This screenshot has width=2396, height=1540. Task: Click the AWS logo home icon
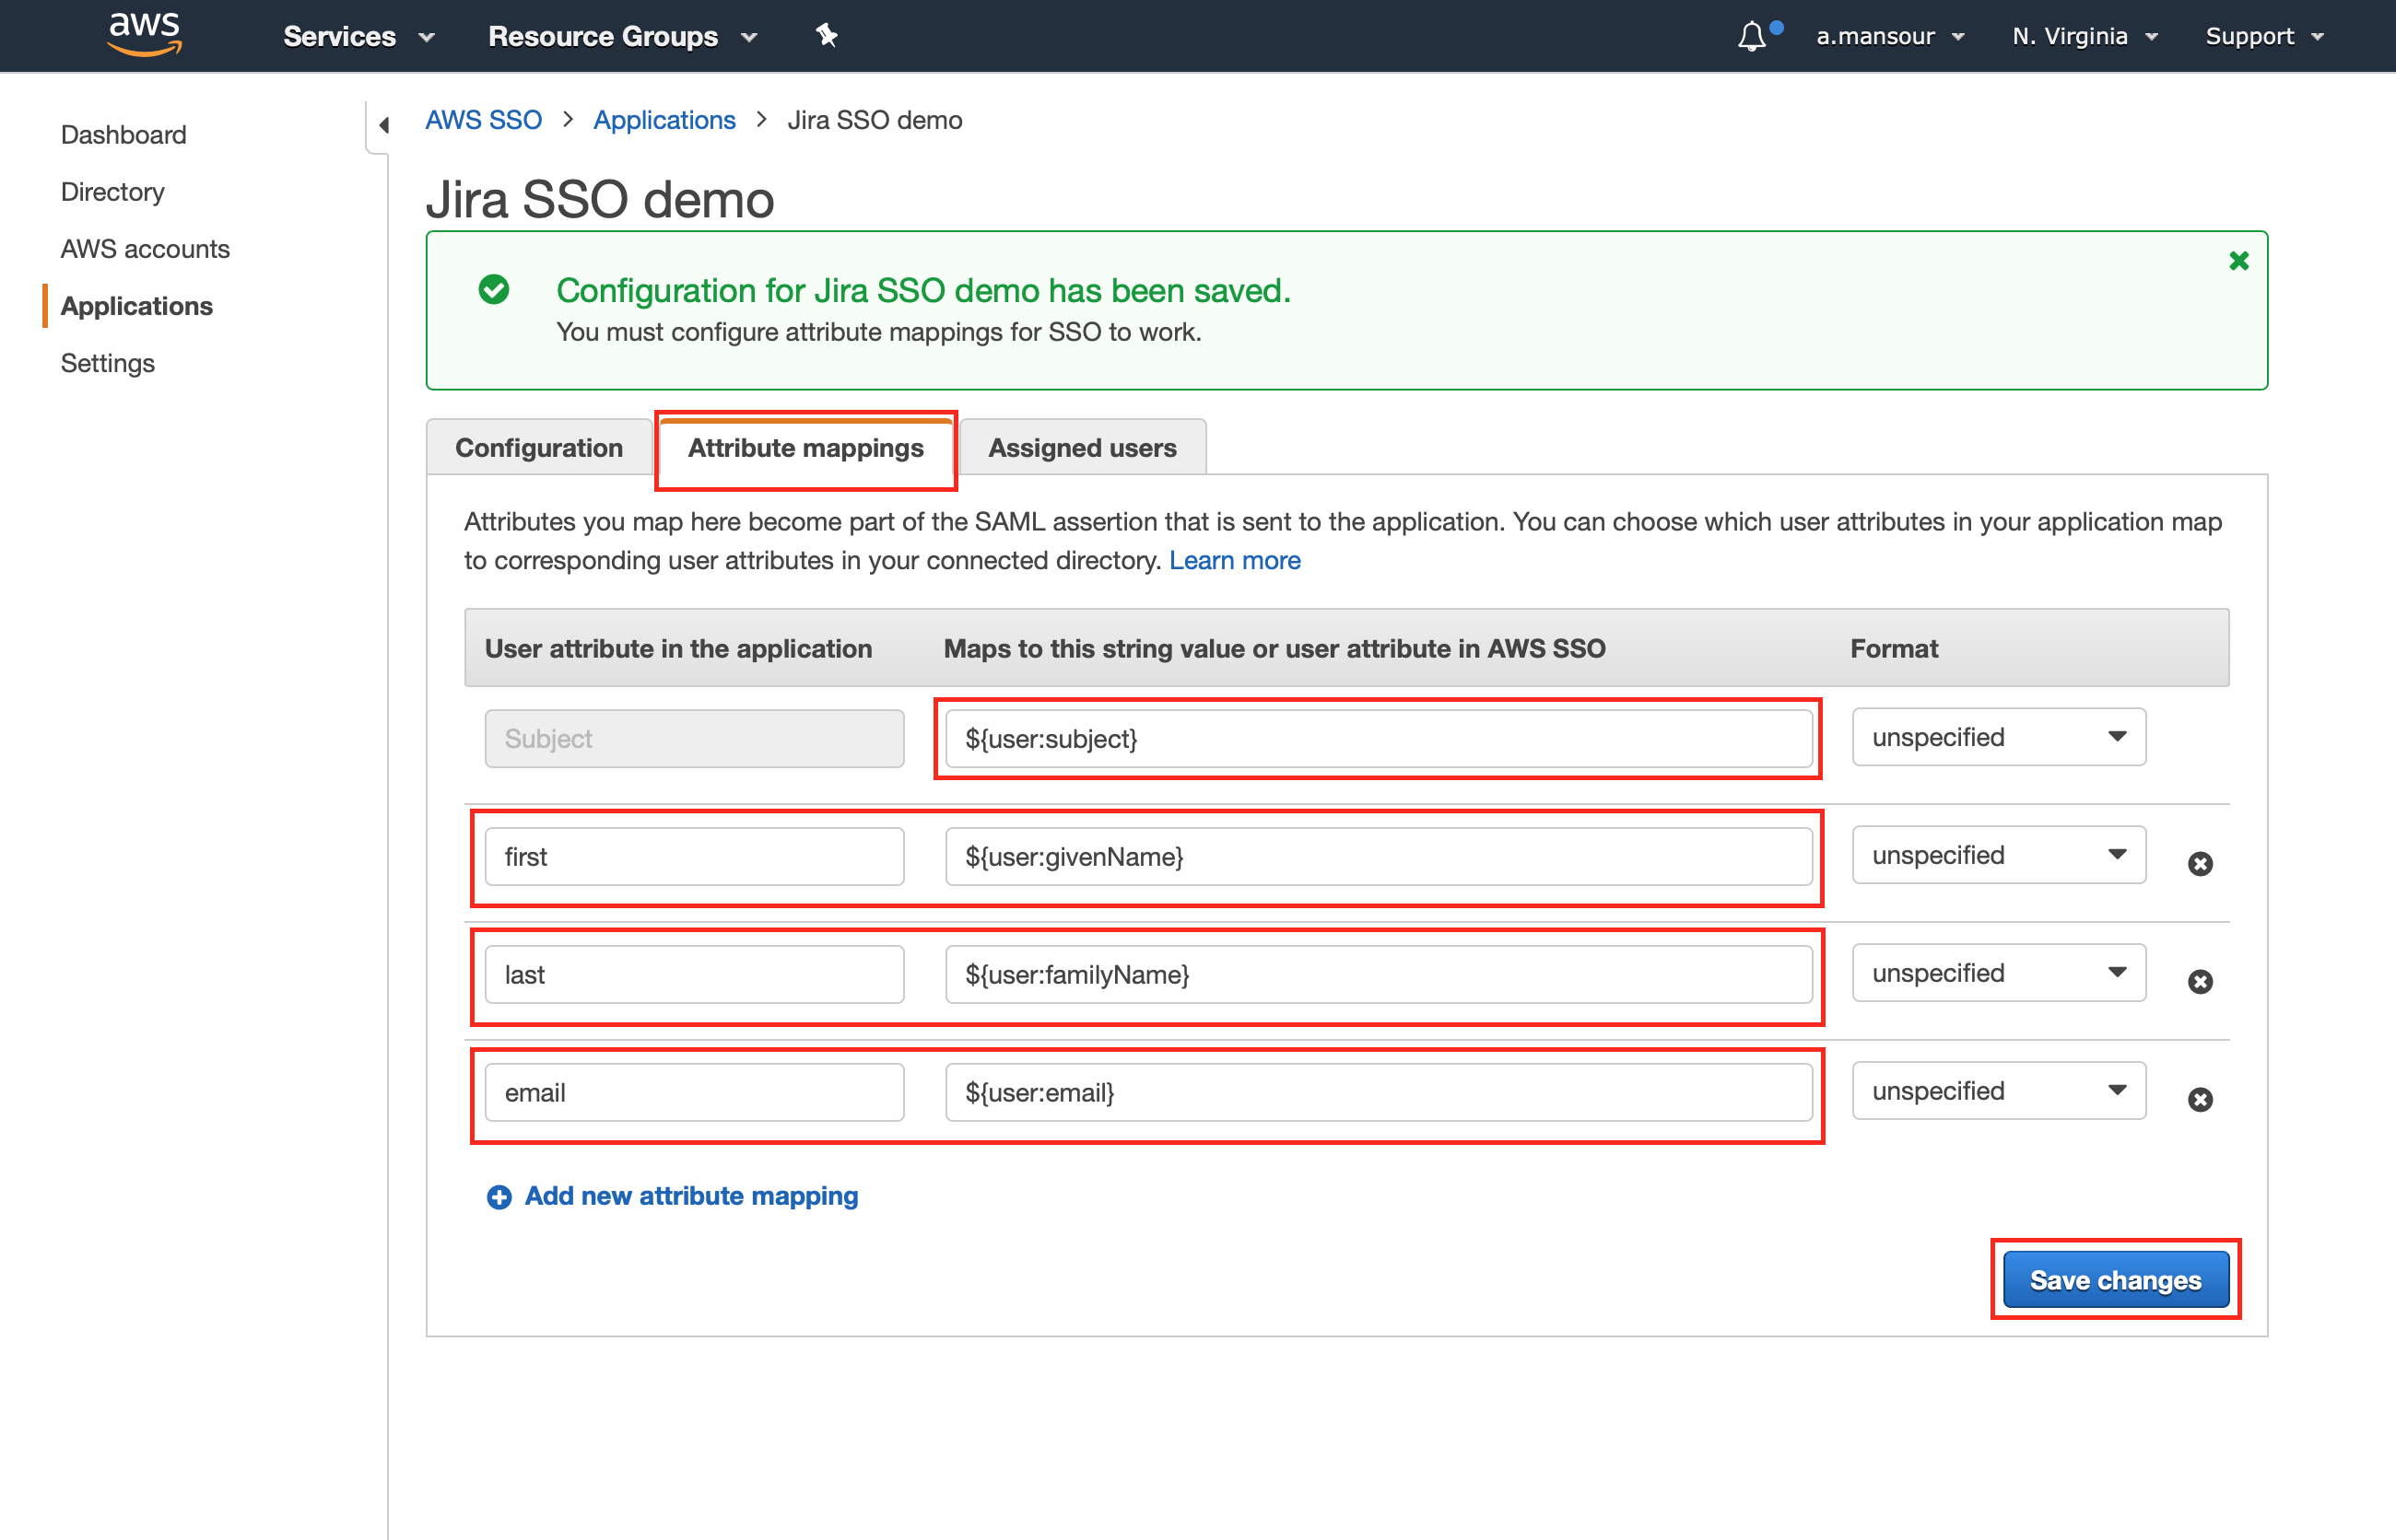[x=145, y=36]
